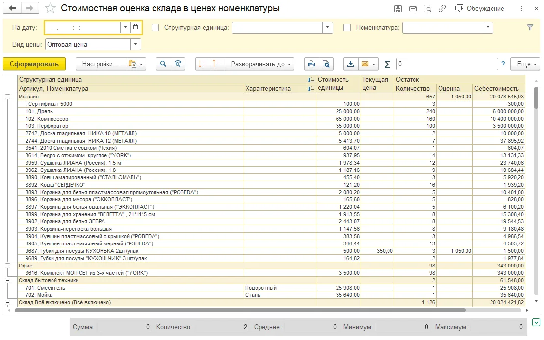Viewport: 544px width, 340px height.
Task: Enable the Структурная единица filter checkbox
Action: pyautogui.click(x=155, y=28)
